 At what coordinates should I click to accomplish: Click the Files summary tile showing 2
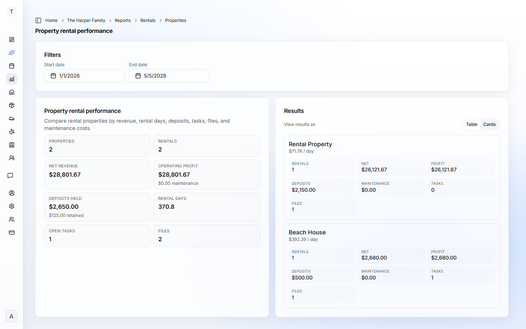pyautogui.click(x=207, y=236)
